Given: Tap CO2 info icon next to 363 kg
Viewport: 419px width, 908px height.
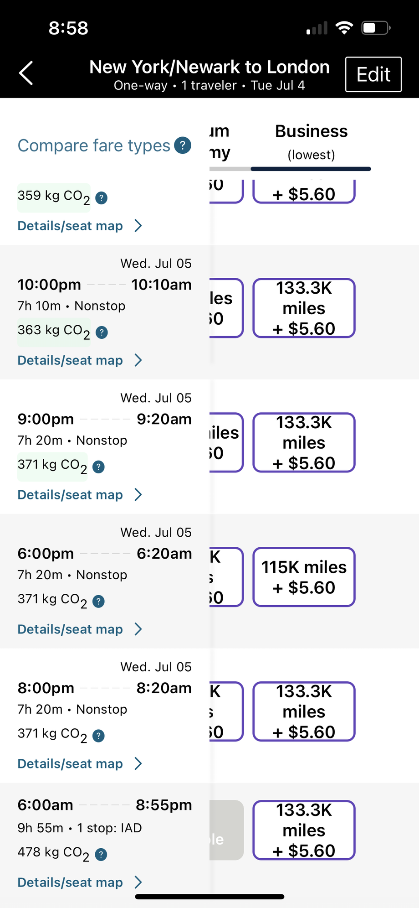Looking at the screenshot, I should [x=102, y=332].
